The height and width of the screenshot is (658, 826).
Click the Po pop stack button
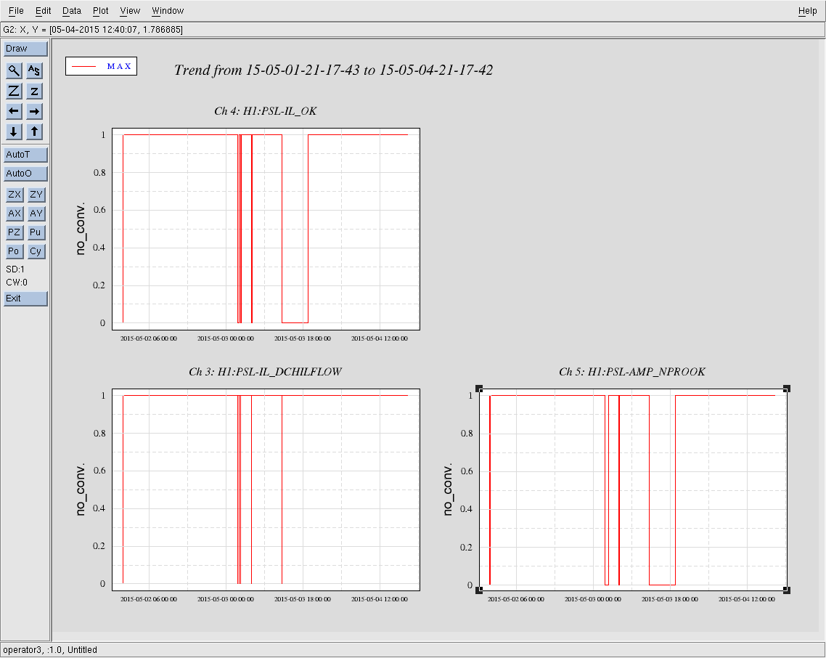coord(15,251)
